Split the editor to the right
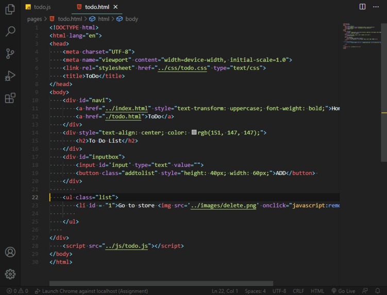This screenshot has height=295, width=387. pyautogui.click(x=362, y=7)
